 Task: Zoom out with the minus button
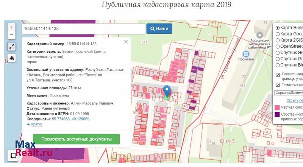tap(11, 35)
